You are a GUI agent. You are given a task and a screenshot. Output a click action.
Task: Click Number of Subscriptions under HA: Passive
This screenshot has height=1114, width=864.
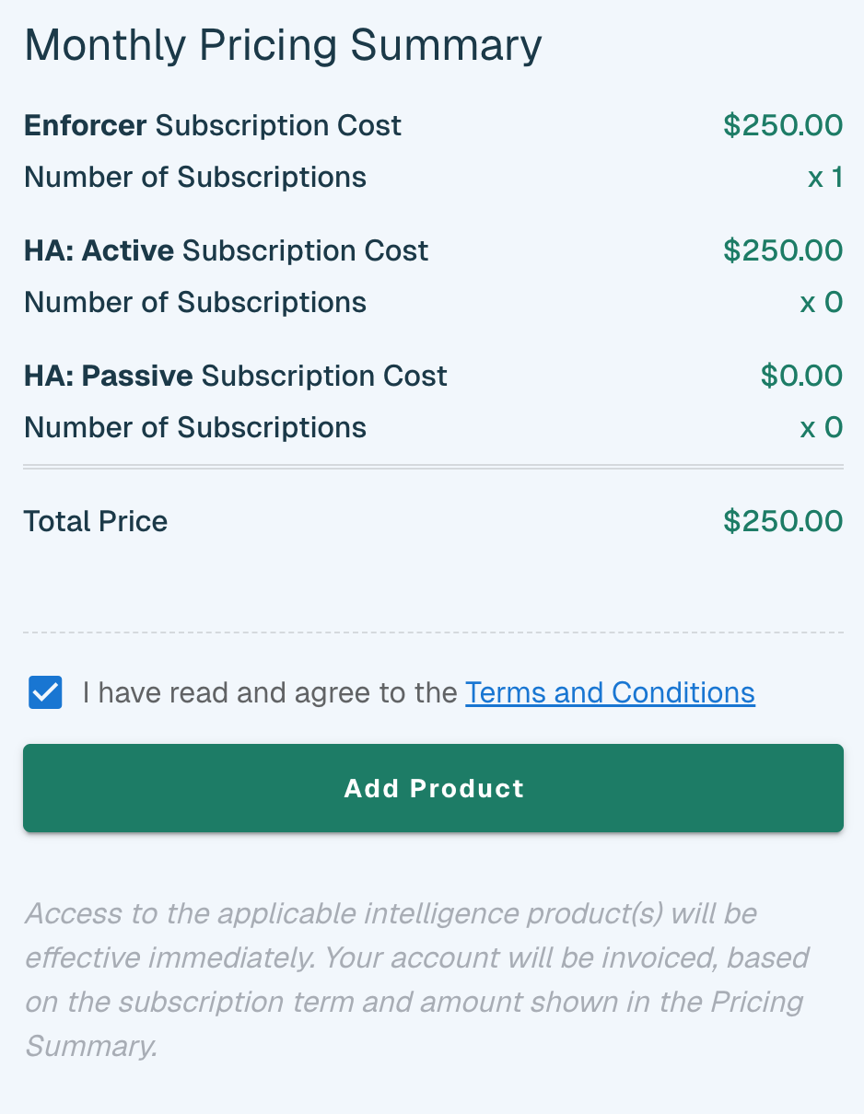click(195, 427)
